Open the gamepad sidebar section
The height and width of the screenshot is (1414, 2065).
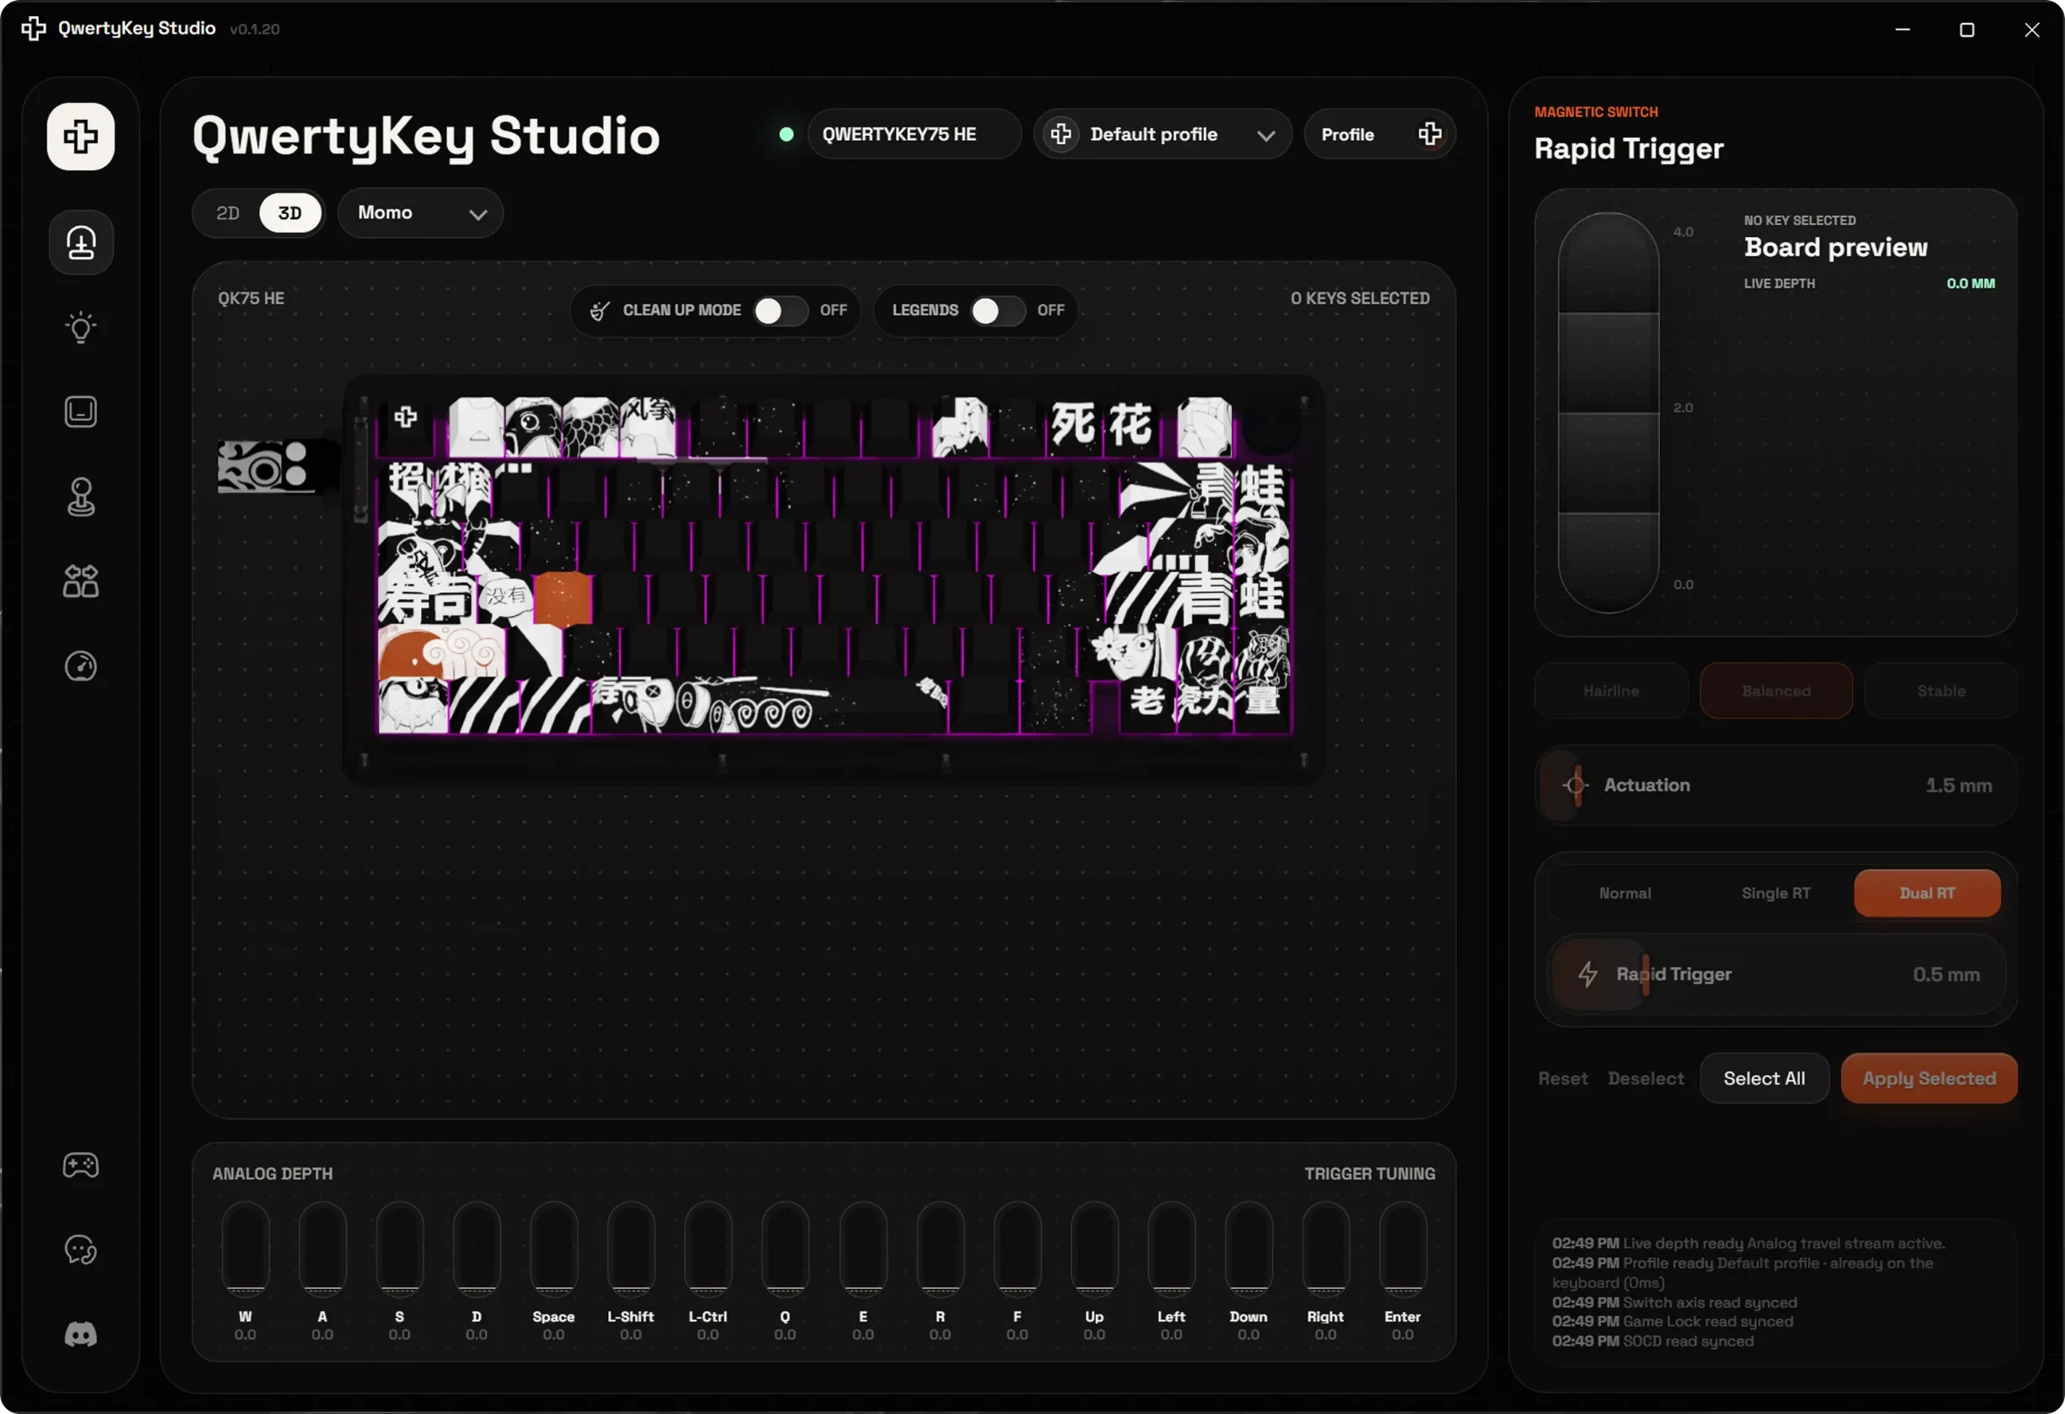click(81, 1165)
